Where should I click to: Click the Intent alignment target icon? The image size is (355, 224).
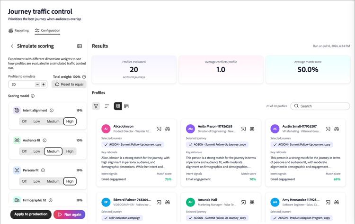pos(17,110)
